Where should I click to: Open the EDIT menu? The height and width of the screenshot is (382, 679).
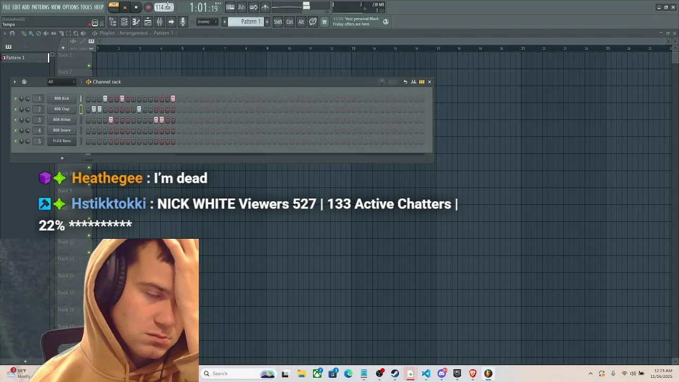[x=16, y=7]
